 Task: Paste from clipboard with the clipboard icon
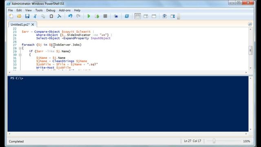tap(51, 16)
